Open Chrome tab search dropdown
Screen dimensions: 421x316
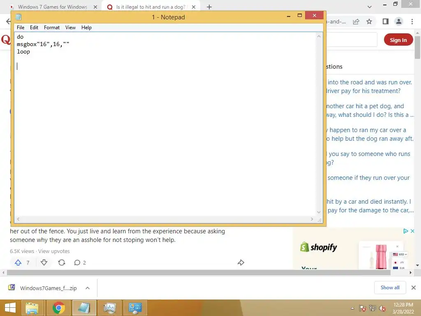coord(370,7)
